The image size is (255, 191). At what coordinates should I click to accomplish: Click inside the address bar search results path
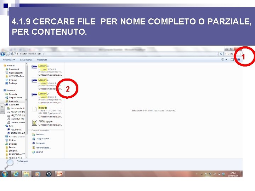click(114, 54)
